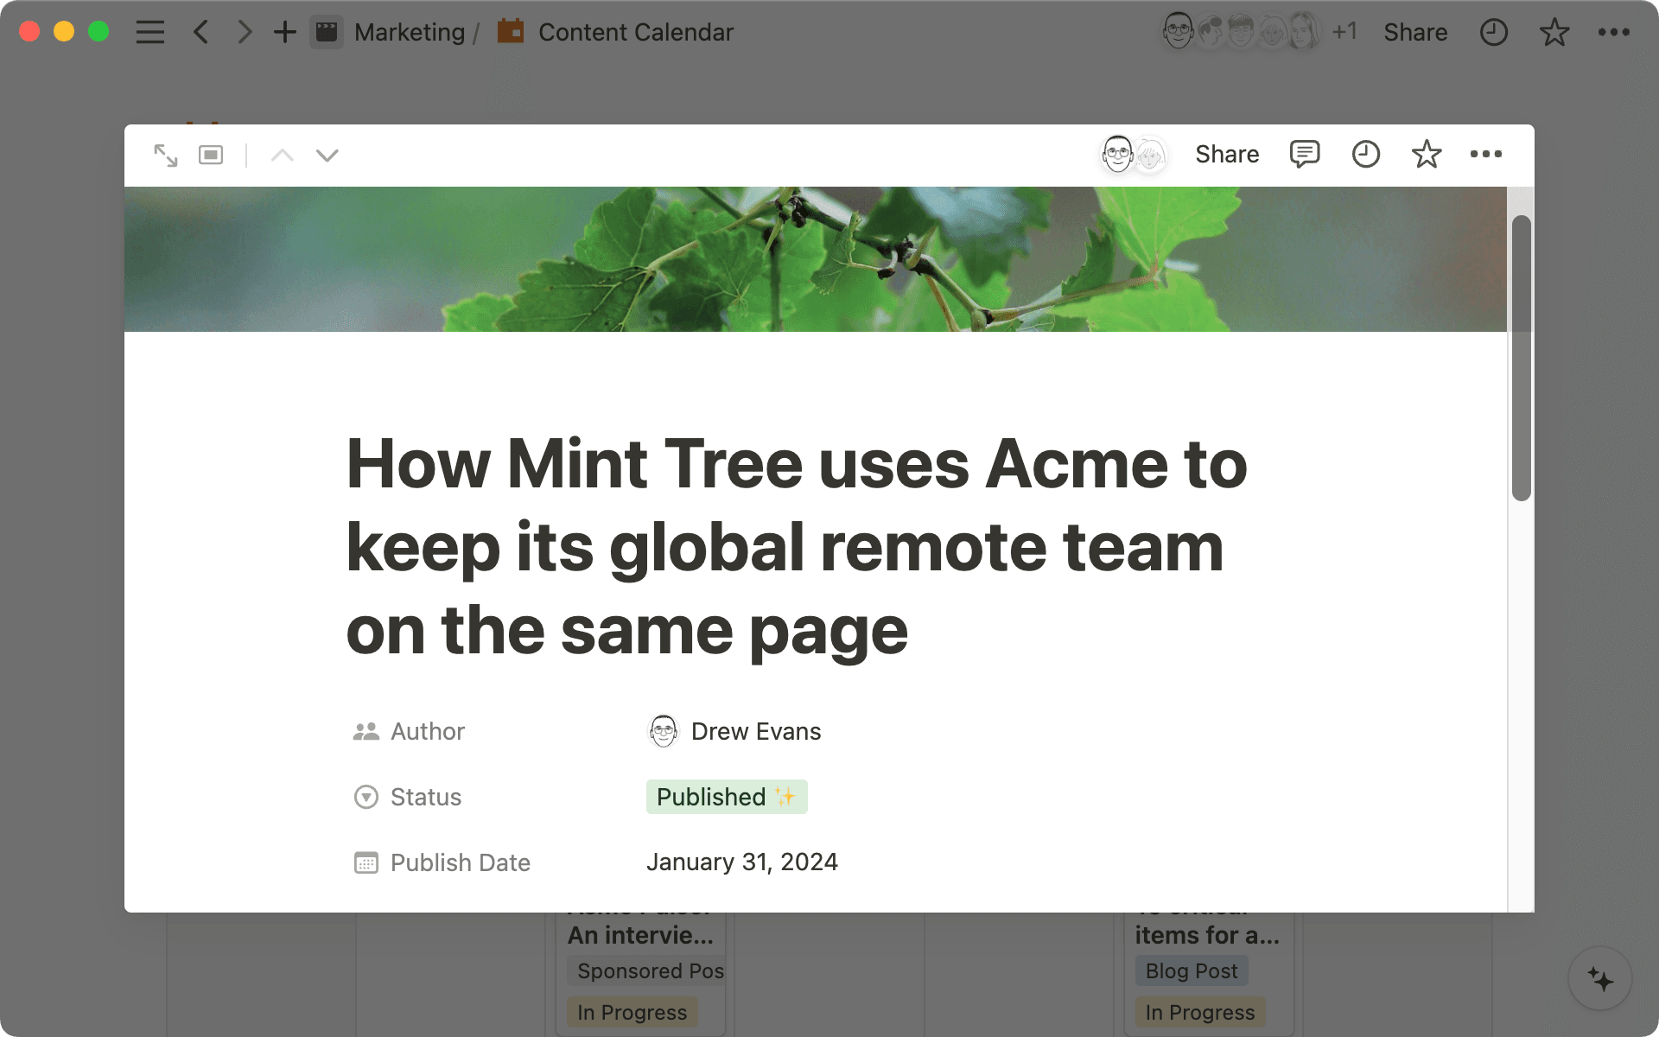This screenshot has height=1037, width=1659.
Task: Edit the Publish Date January 31, 2024
Action: coord(741,862)
